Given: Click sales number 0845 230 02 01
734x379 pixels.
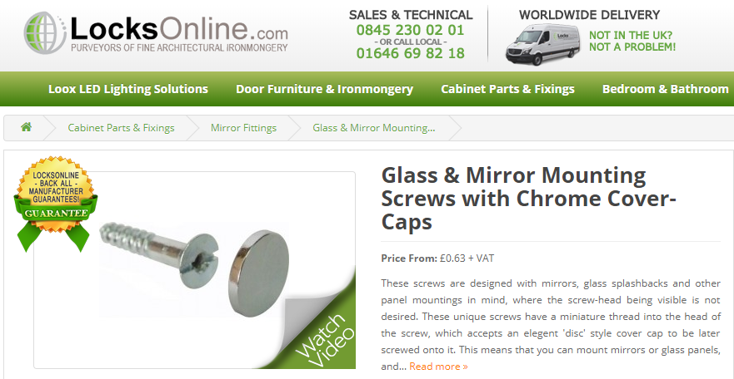Looking at the screenshot, I should pos(410,30).
